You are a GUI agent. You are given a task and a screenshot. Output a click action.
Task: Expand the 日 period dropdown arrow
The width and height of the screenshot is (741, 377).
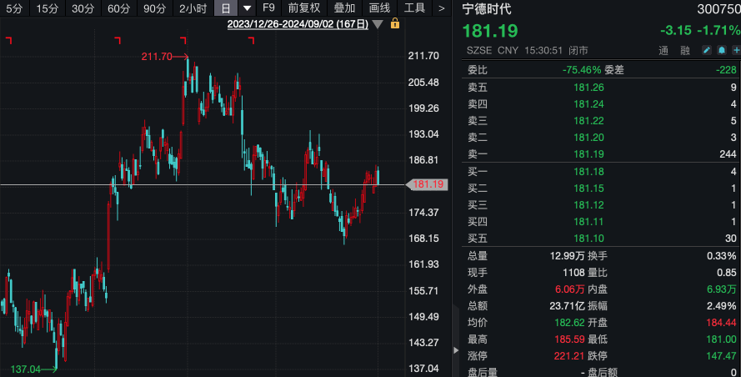tap(247, 8)
